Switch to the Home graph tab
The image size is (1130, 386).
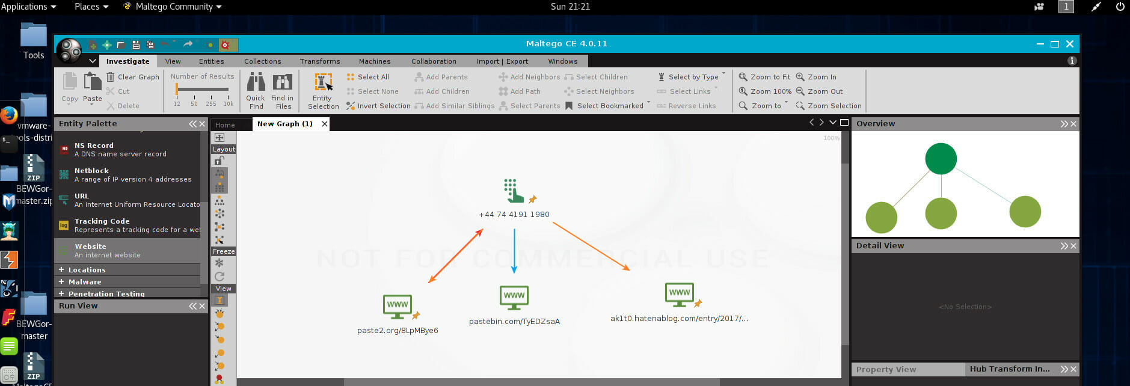226,125
